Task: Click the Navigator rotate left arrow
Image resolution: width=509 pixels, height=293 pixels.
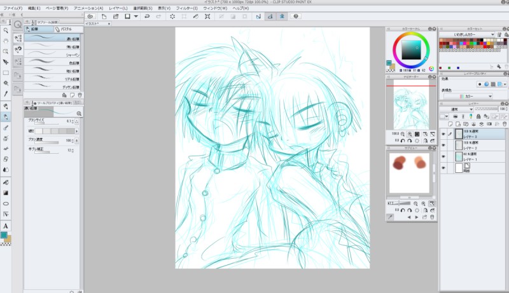Action: pos(403,141)
